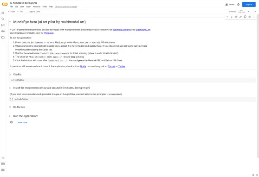Move cell up arrow icon
Screen dimensions: 259x177
point(227,17)
